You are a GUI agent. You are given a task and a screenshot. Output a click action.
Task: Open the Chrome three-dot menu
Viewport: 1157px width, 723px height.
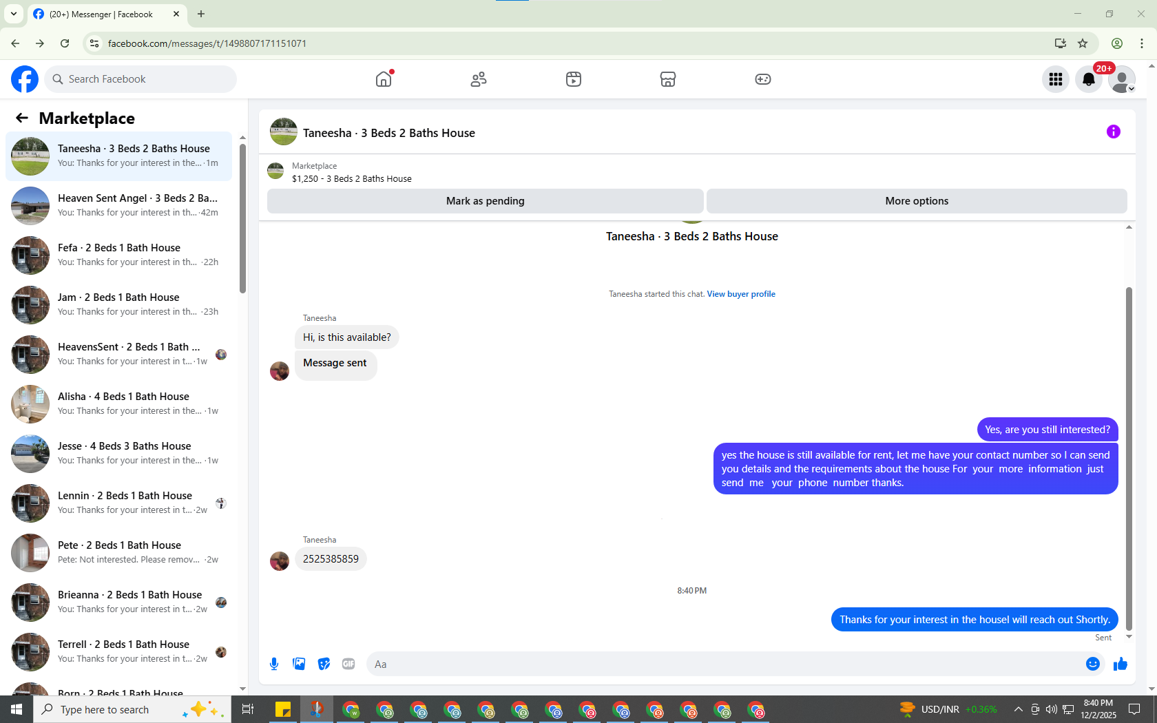pyautogui.click(x=1142, y=43)
